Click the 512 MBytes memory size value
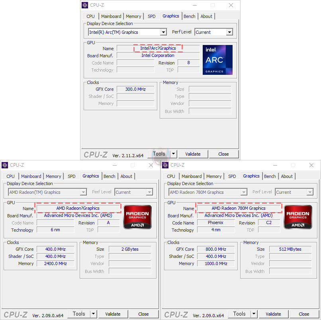The height and width of the screenshot is (320, 321). pos(290,249)
